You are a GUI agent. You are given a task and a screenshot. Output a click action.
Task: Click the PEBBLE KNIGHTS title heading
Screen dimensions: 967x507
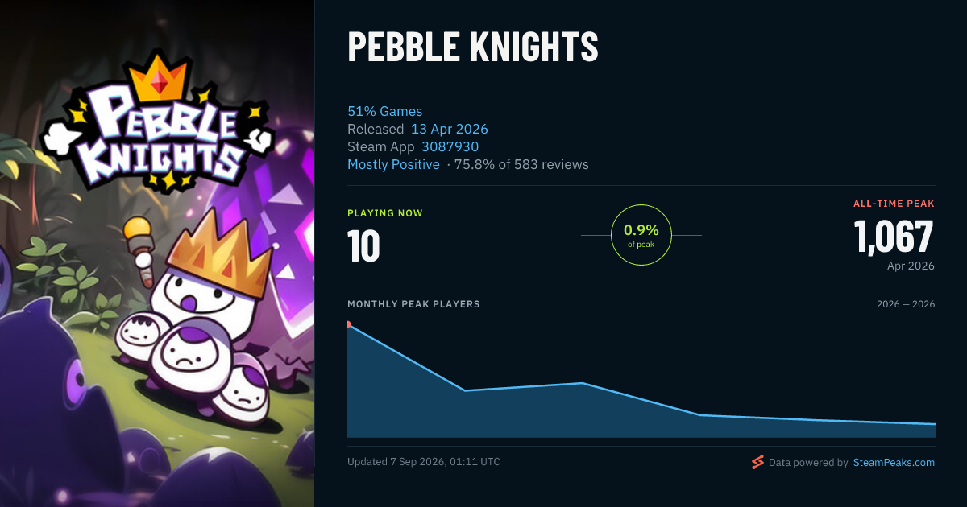[473, 48]
